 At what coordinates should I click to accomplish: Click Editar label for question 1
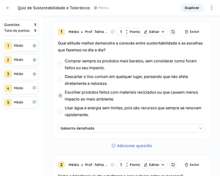(154, 32)
